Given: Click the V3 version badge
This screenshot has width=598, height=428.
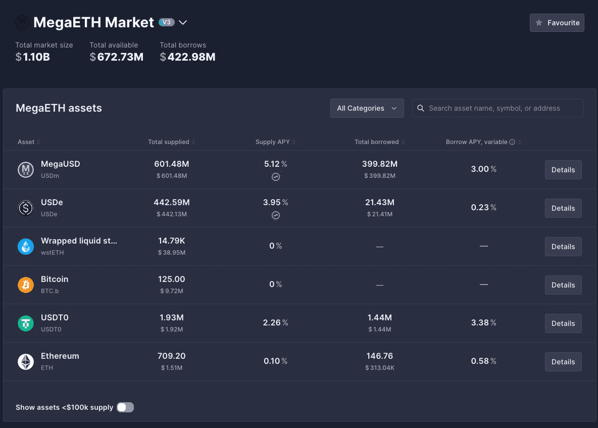Looking at the screenshot, I should click(166, 22).
